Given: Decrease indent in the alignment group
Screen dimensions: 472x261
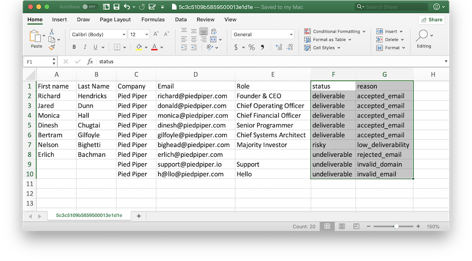Looking at the screenshot, I should 184,47.
